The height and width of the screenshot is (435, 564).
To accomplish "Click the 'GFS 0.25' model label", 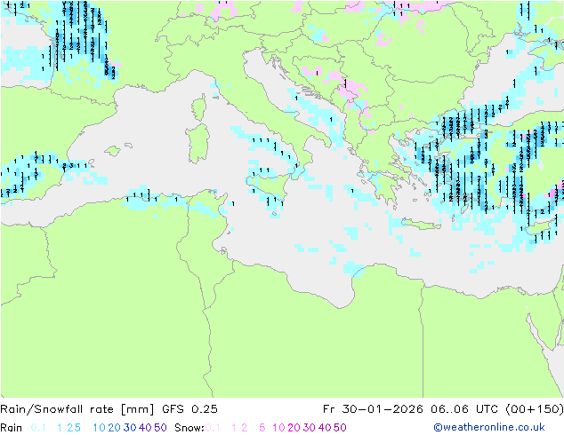I will pos(189,409).
